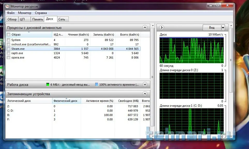Click free space value 717 883
249x149 pixels.
(x=133, y=106)
